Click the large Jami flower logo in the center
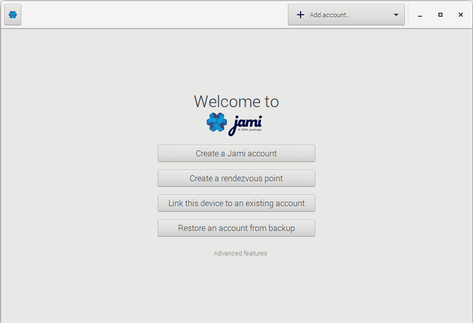 pos(216,123)
